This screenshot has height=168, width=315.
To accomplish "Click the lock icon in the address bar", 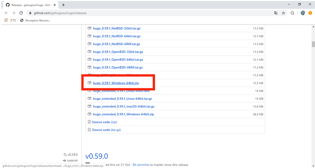I will point(30,13).
